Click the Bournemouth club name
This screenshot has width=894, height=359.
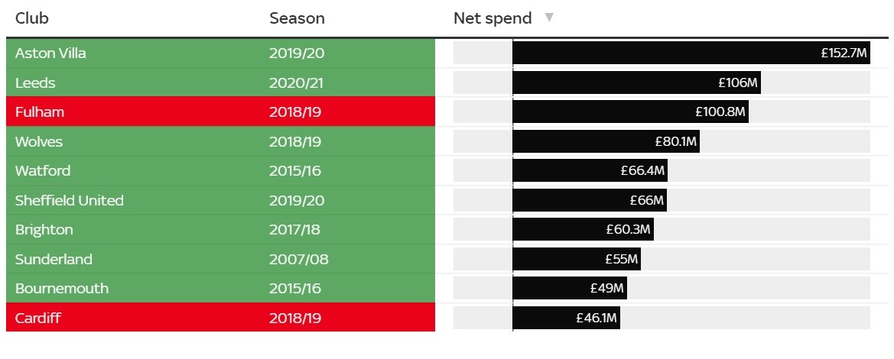62,289
